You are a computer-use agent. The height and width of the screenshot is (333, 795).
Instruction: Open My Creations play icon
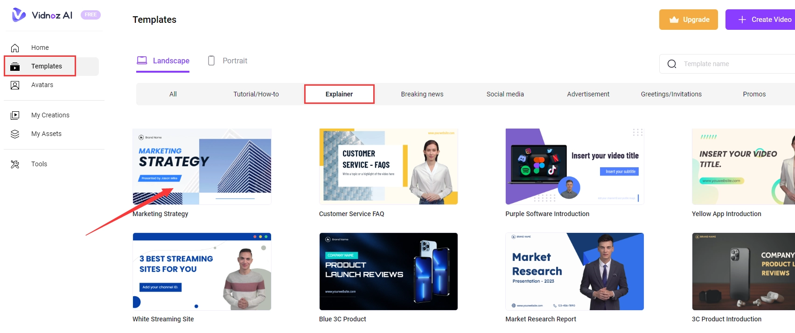tap(15, 115)
